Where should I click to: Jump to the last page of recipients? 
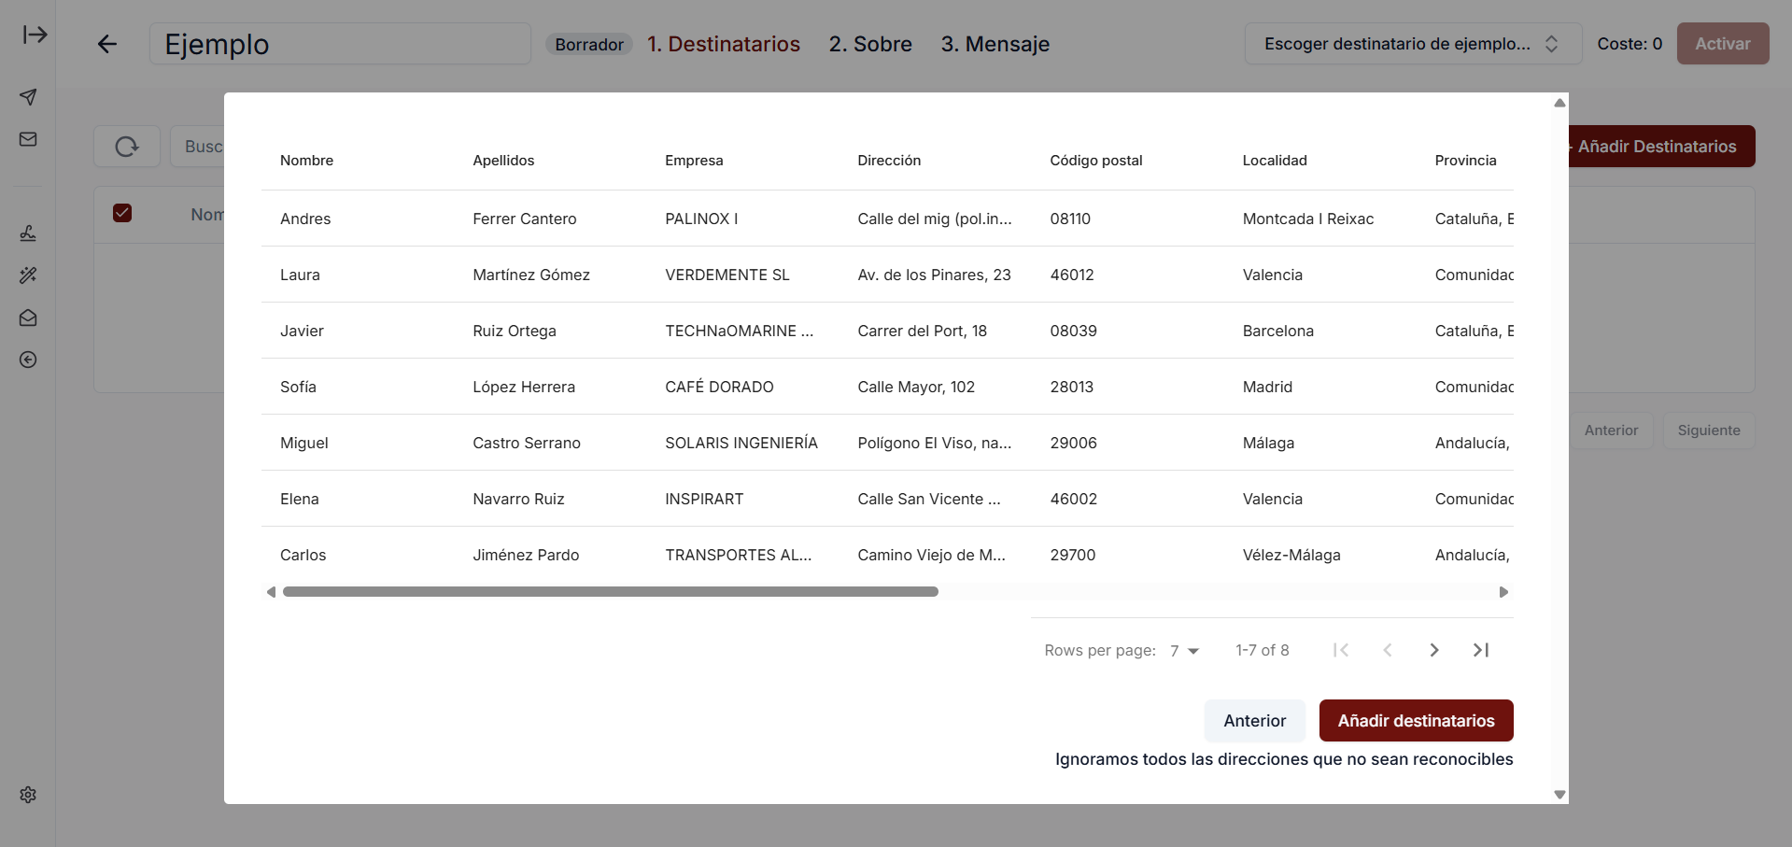1480,650
